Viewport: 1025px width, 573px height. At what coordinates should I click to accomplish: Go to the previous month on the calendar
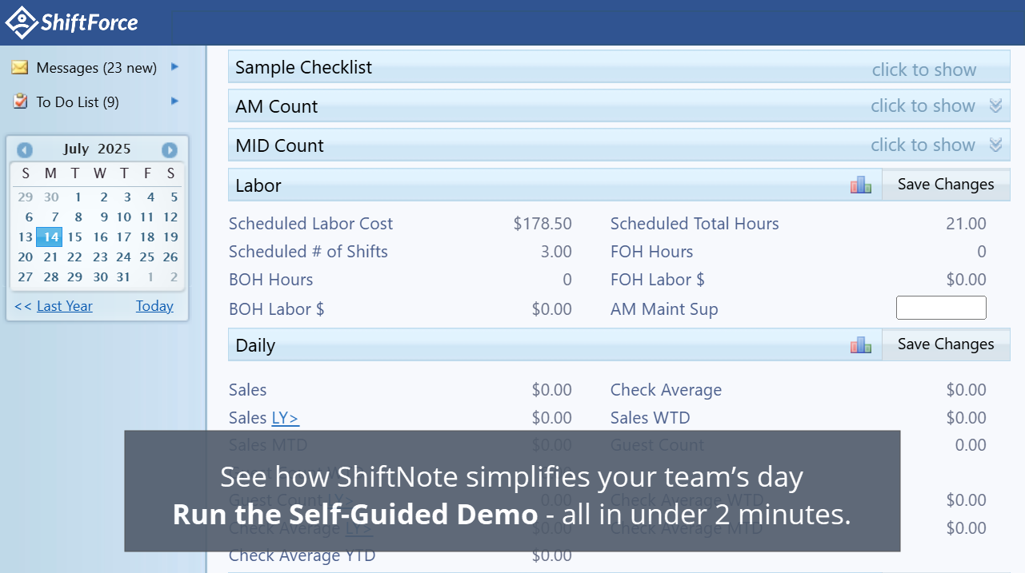coord(25,149)
